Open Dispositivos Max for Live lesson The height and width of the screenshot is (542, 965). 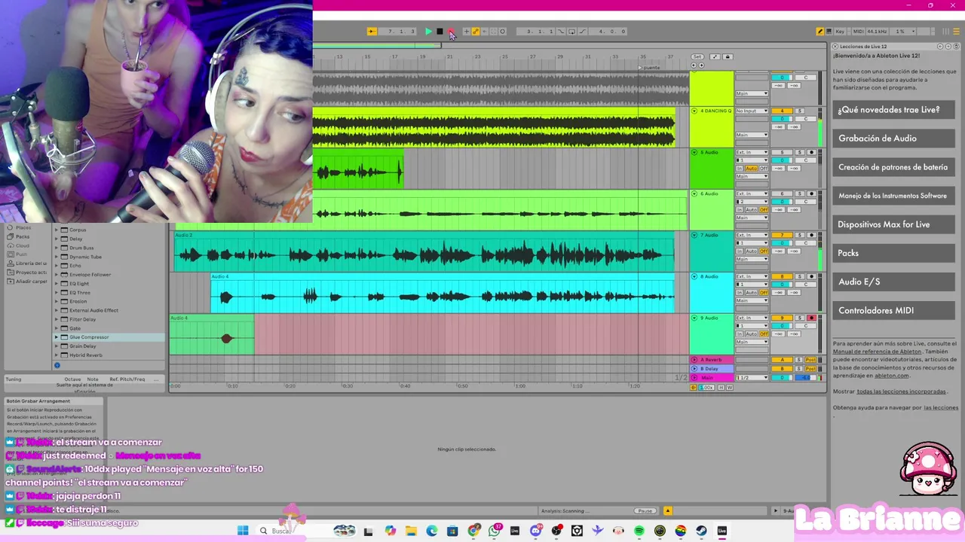[x=893, y=224]
